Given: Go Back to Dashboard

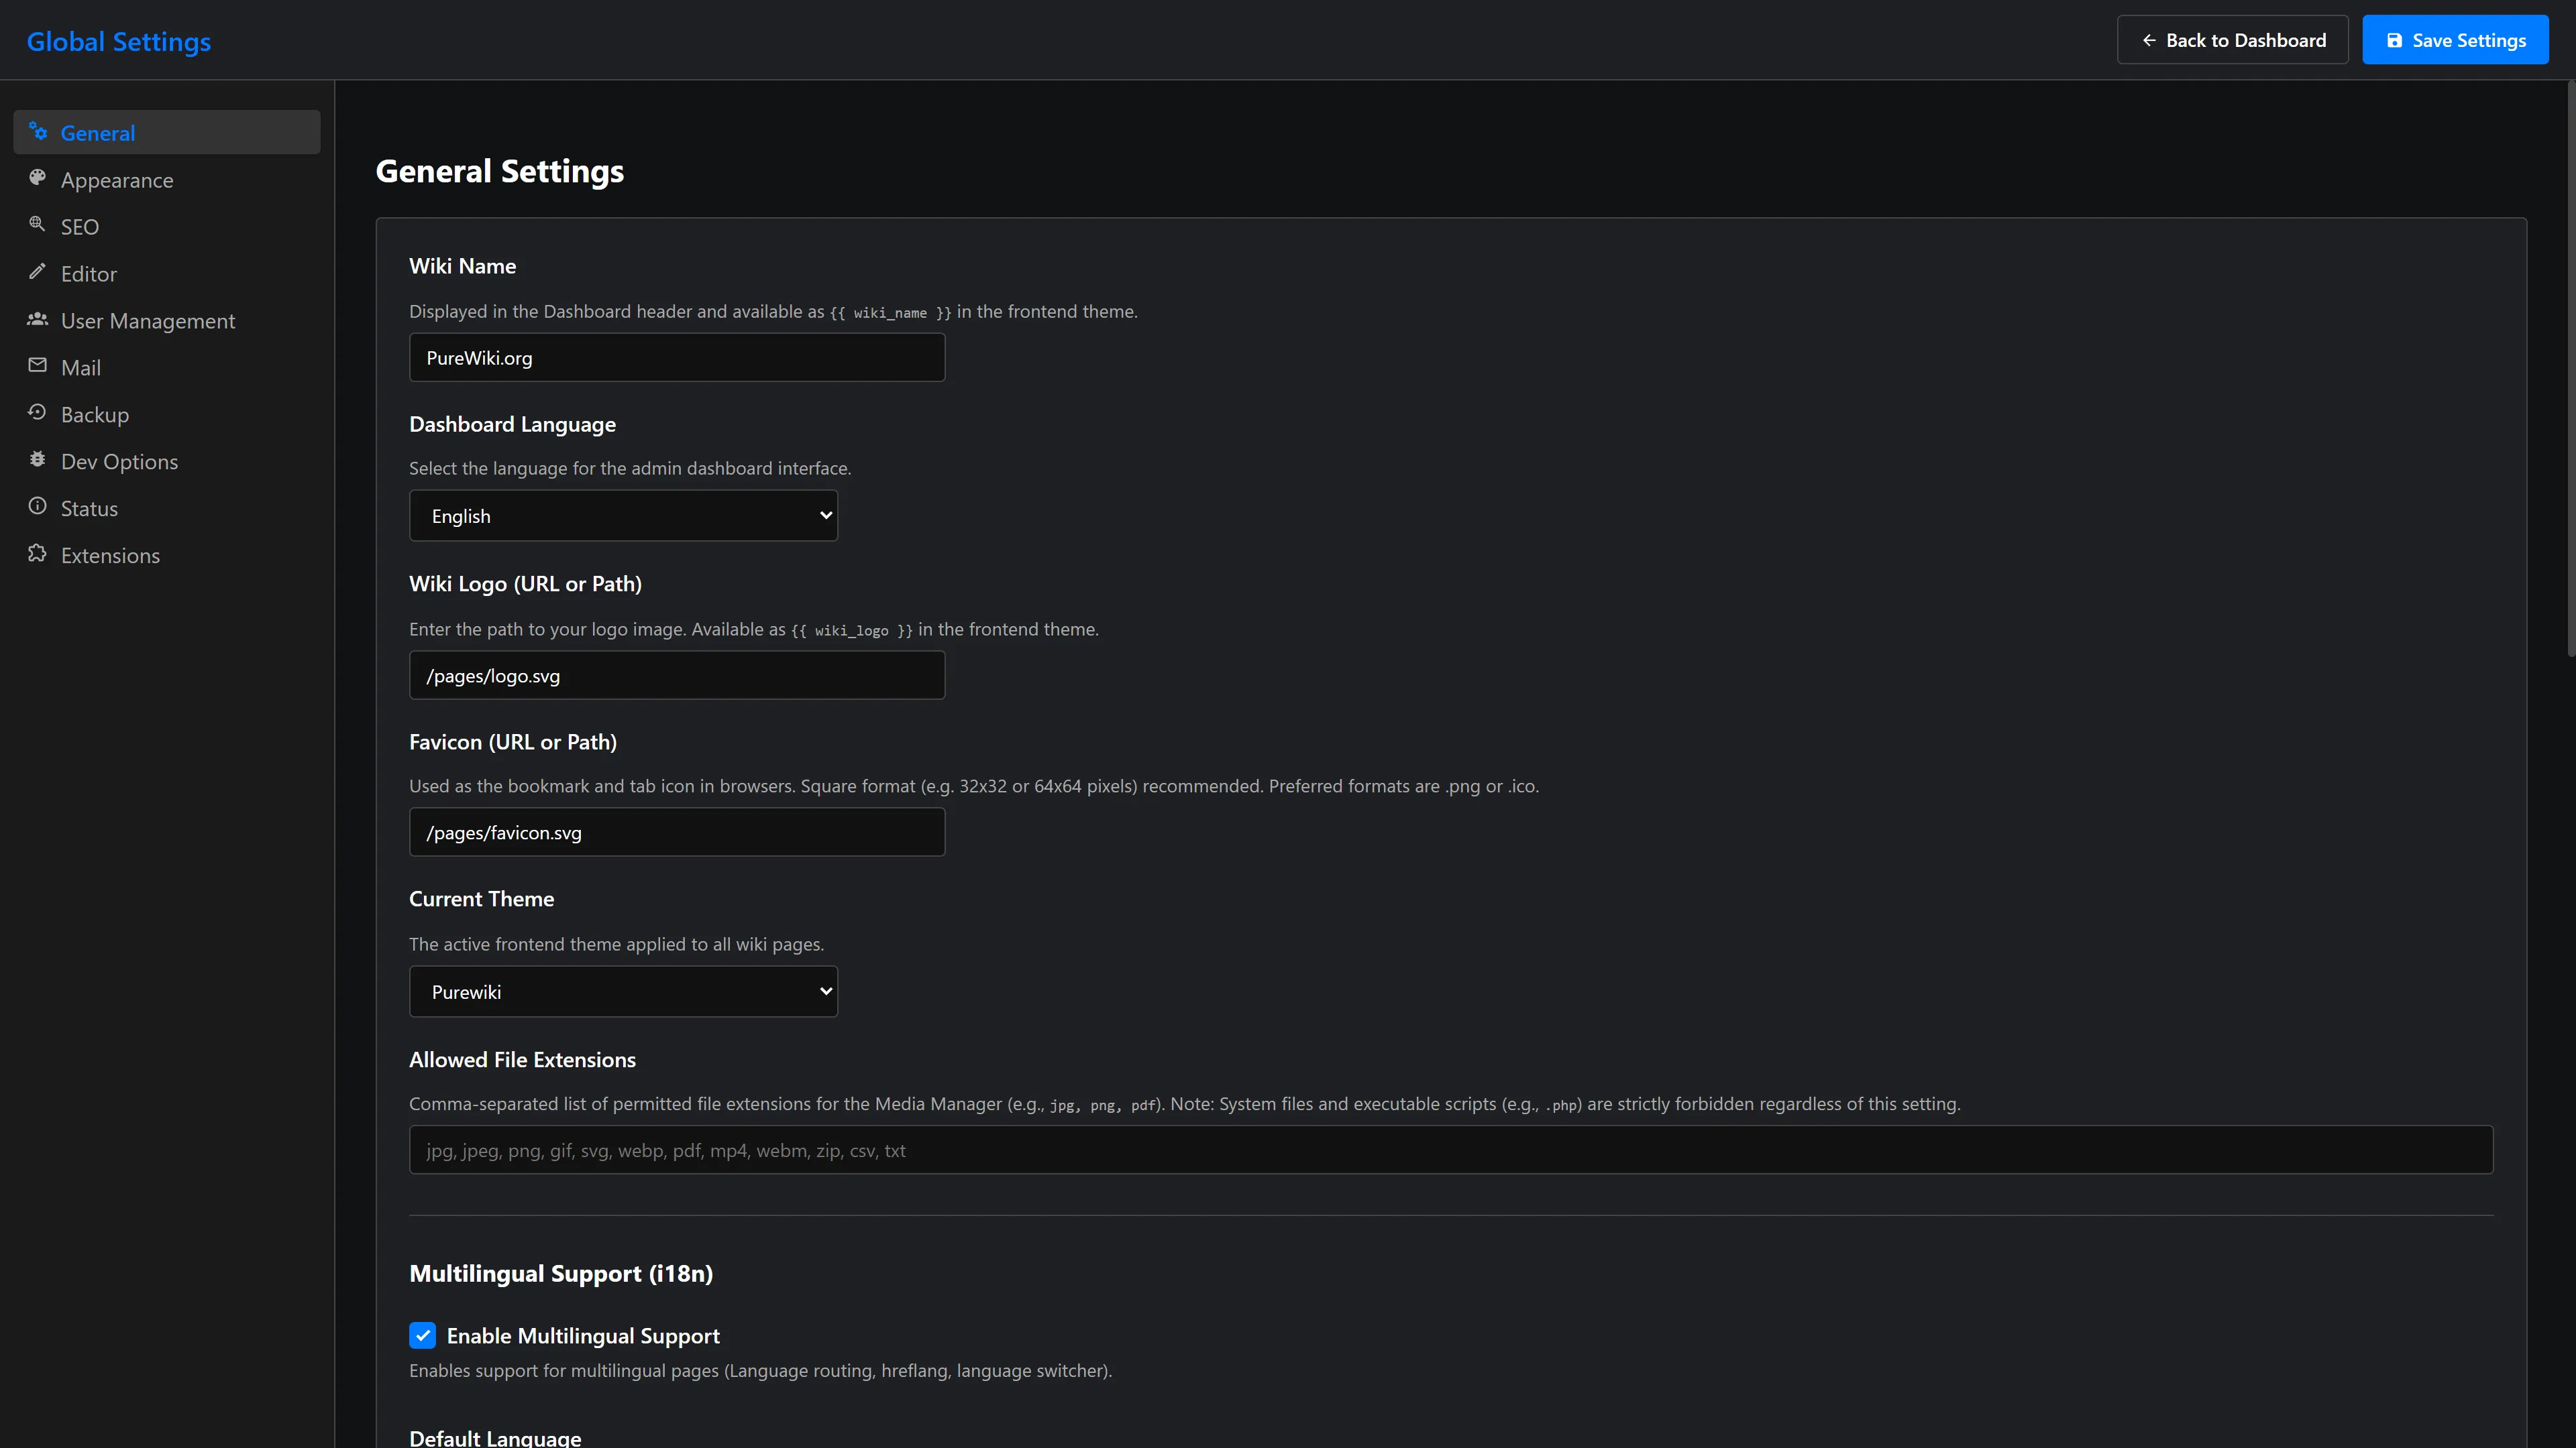Looking at the screenshot, I should [x=2232, y=40].
